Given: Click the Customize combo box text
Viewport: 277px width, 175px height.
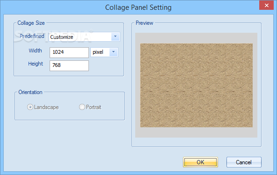Looking at the screenshot, I should (x=62, y=37).
